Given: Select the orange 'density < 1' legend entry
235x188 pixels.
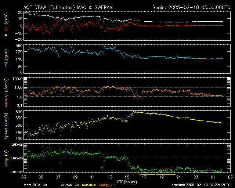Looking at the screenshot, I should point(107,185).
